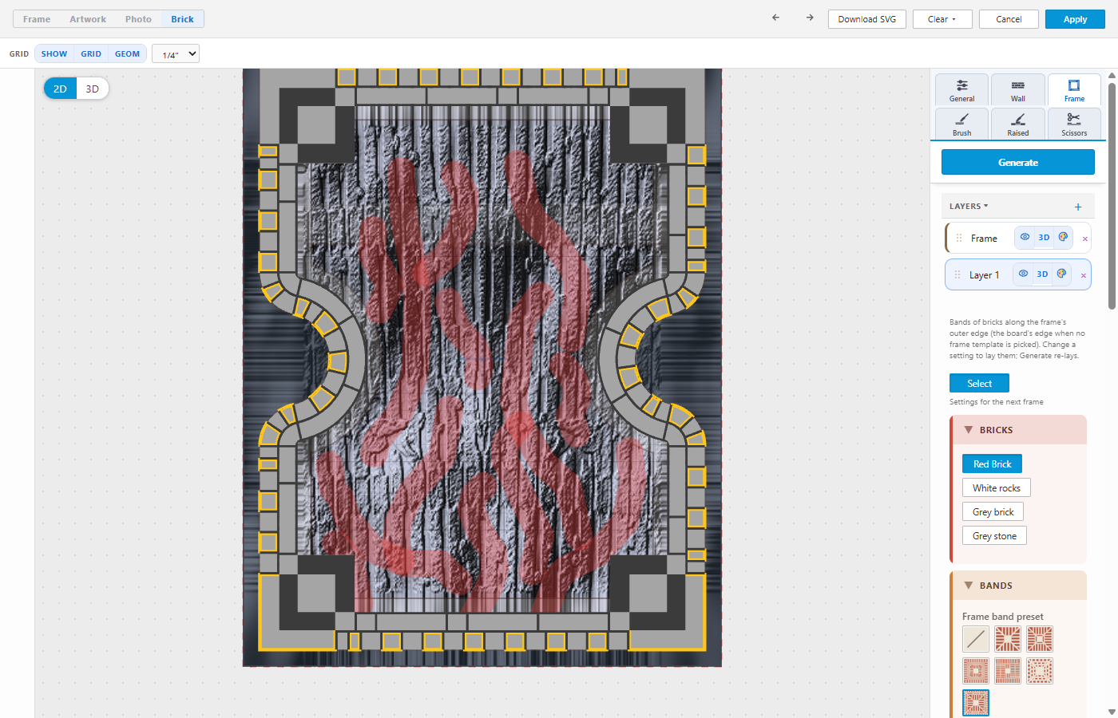The height and width of the screenshot is (718, 1118).
Task: Click the Select button under frame description
Action: [x=979, y=383]
